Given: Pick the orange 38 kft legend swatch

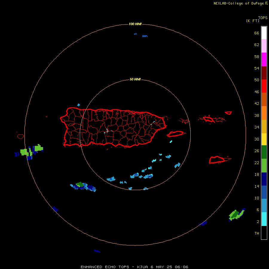Looking at the screenshot, I should 264,113.
